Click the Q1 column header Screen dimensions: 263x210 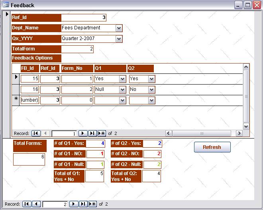pos(110,69)
